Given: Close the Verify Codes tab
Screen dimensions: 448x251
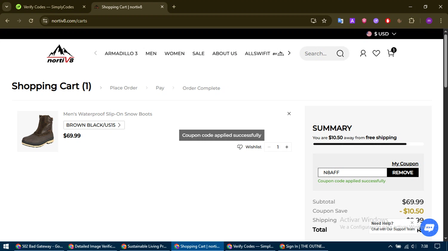Looking at the screenshot, I should click(x=84, y=7).
